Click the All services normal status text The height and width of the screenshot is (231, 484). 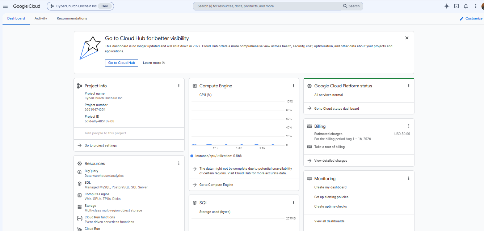(328, 95)
